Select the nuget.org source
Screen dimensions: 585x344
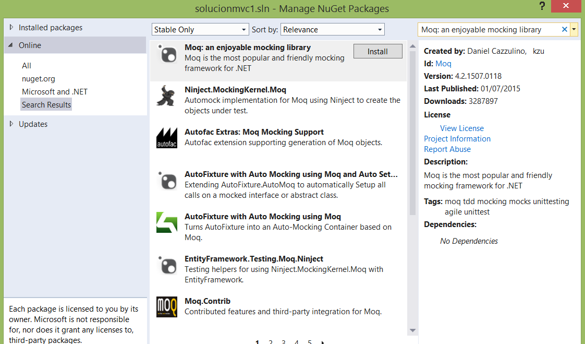39,79
